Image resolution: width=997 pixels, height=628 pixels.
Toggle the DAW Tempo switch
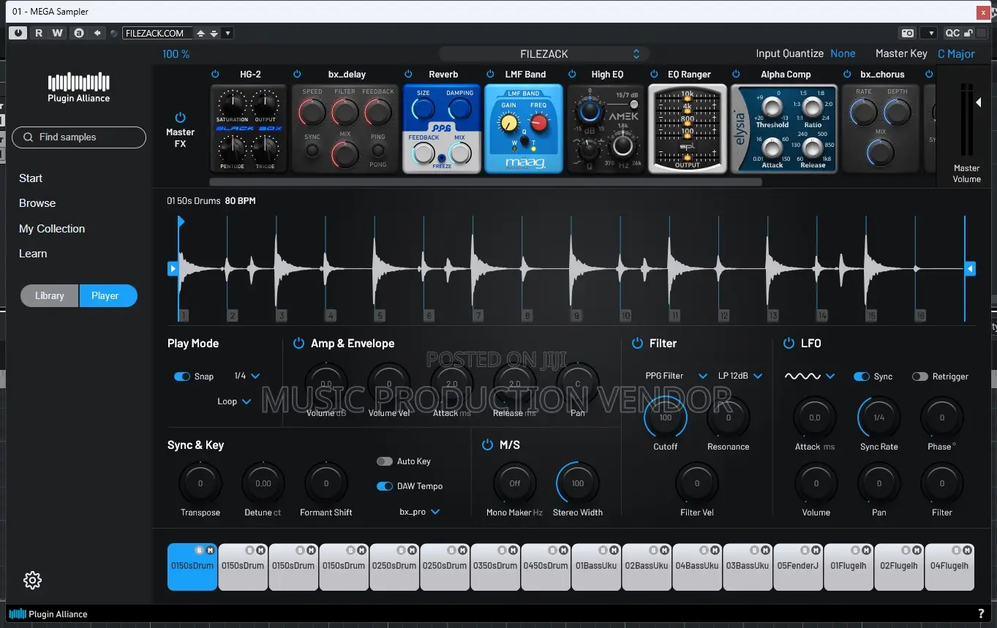pyautogui.click(x=385, y=486)
